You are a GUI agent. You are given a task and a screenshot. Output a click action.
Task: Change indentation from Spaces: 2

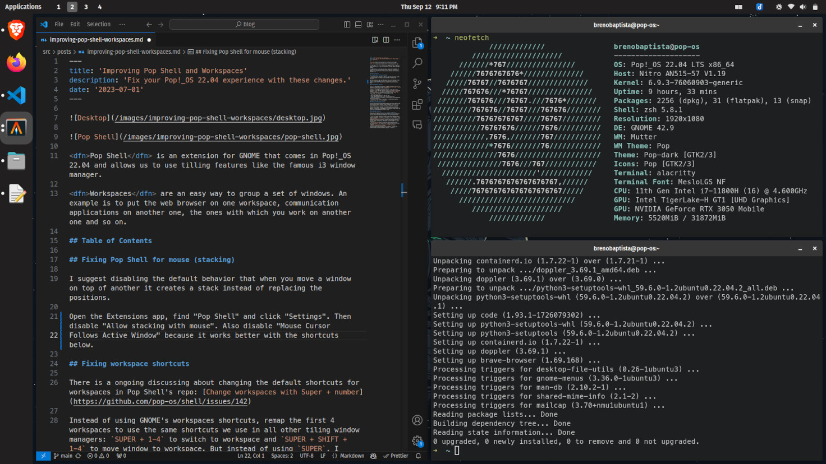click(x=282, y=456)
